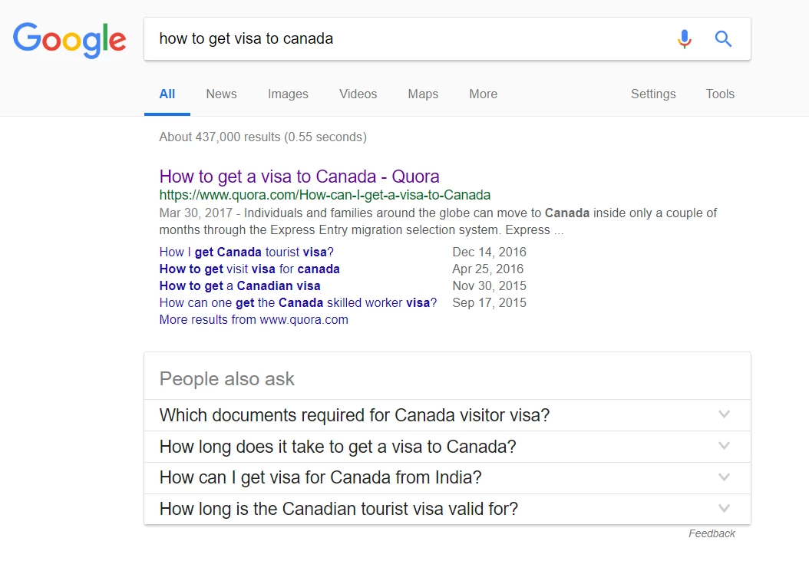
Task: Click into the search query input field
Action: coord(408,38)
